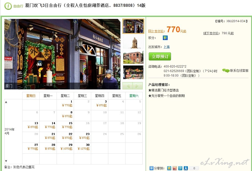Click the 星期三 column header
Screen dimensions: 252x171
click(83, 96)
